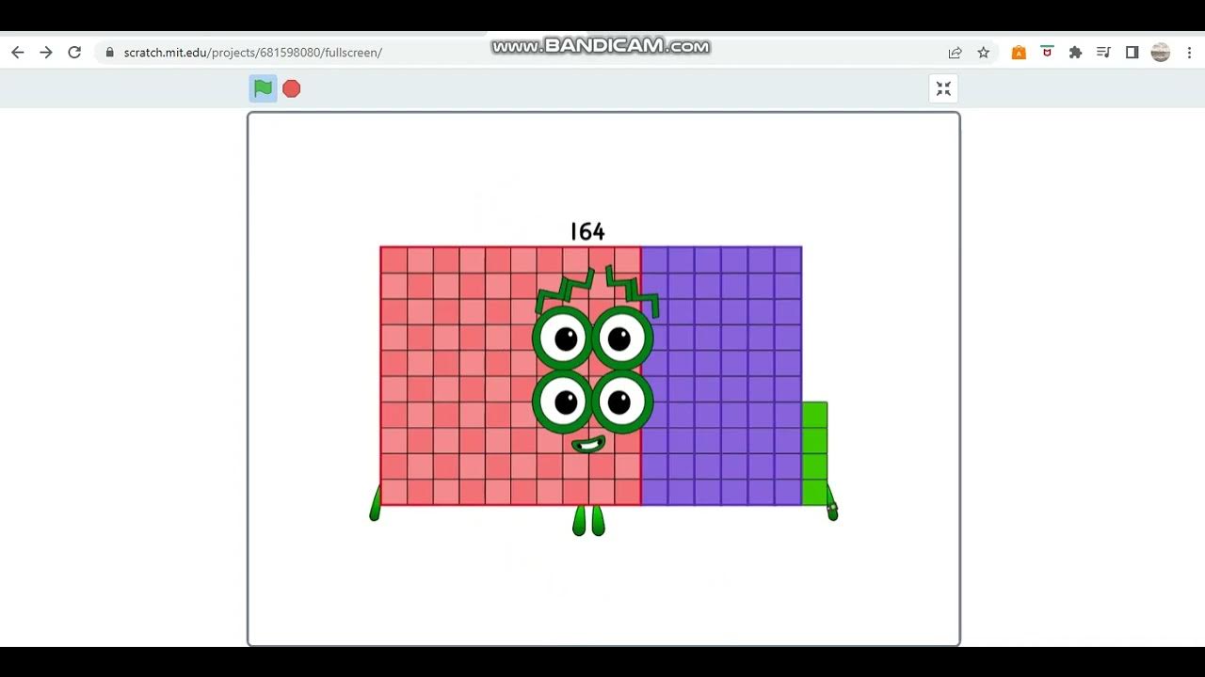The image size is (1205, 677).
Task: Click the green flag to start project
Action: (x=263, y=88)
